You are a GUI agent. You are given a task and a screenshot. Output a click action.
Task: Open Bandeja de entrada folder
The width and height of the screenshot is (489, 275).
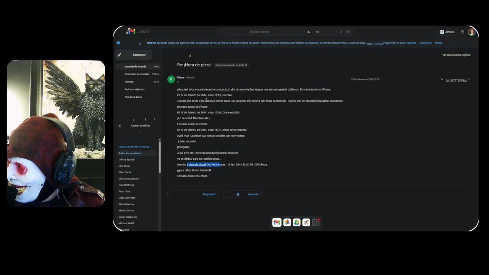(138, 66)
